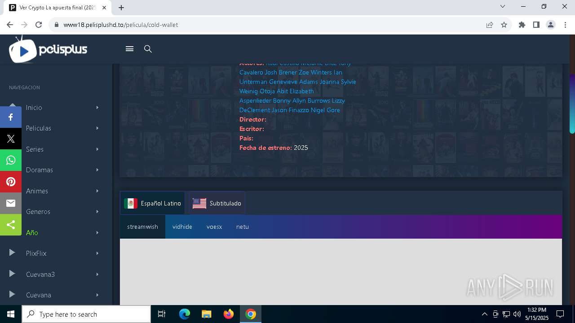This screenshot has height=323, width=575.
Task: Click the Cuevana3 play arrow icon
Action: coord(12,274)
